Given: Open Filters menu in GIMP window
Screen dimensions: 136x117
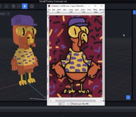Looking at the screenshot, I should tap(95, 10).
